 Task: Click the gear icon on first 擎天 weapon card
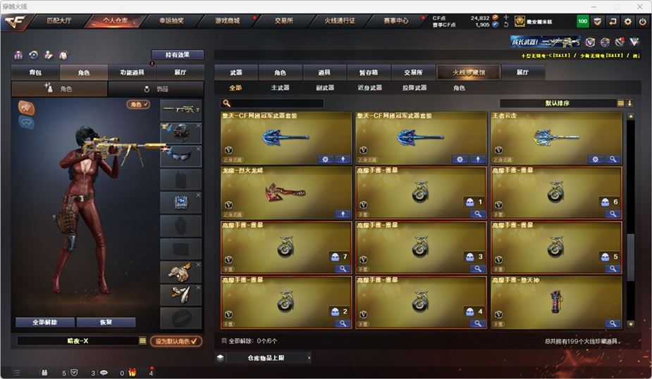pyautogui.click(x=325, y=159)
